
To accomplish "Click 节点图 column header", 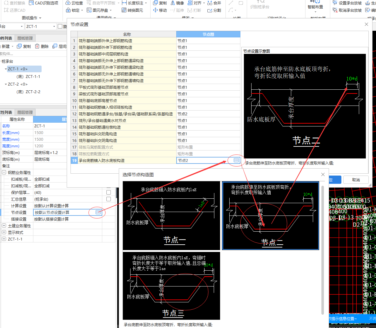I will click(208, 34).
